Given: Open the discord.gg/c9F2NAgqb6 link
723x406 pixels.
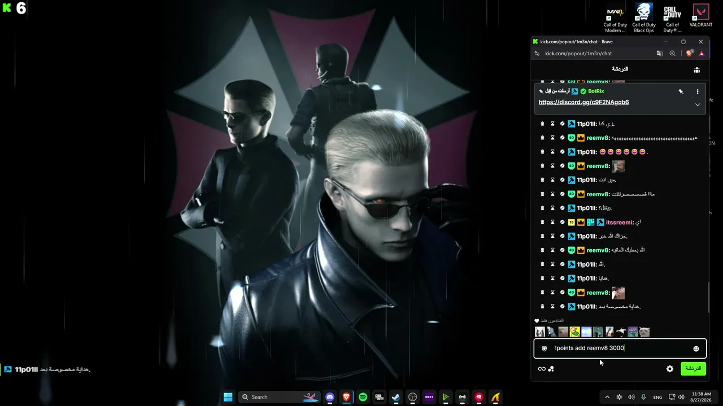Looking at the screenshot, I should (583, 102).
